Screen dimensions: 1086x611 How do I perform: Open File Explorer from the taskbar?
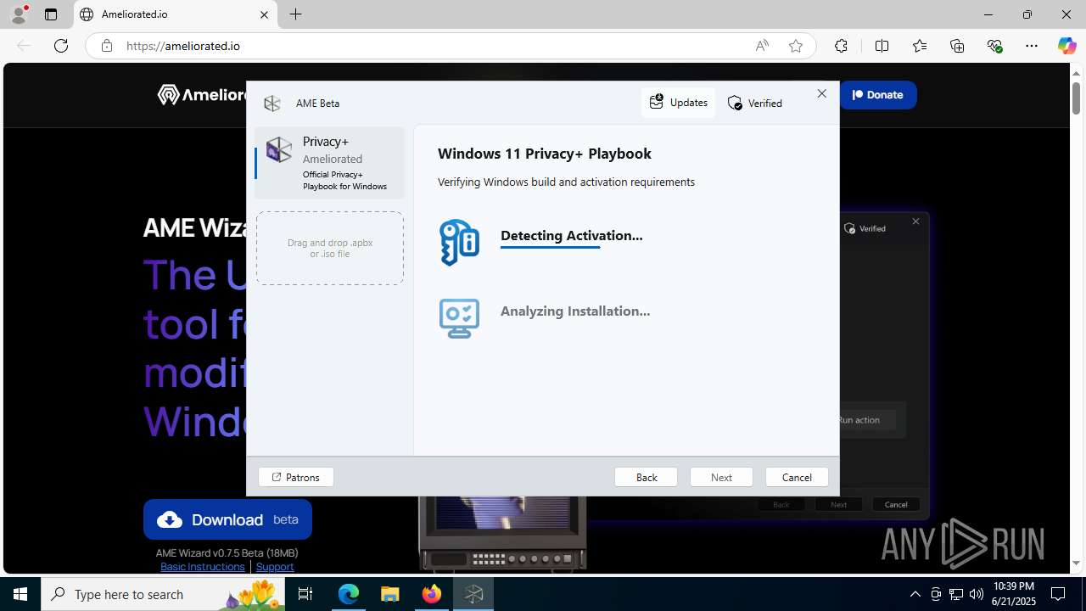point(390,594)
